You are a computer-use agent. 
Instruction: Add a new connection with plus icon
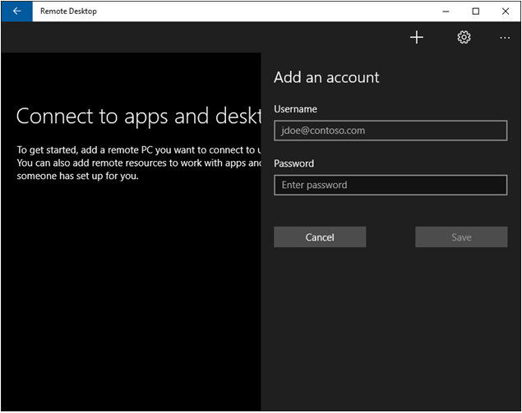(417, 37)
